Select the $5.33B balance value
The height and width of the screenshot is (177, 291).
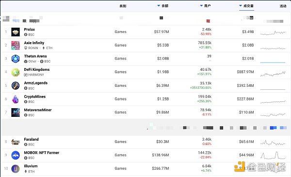(x=163, y=45)
